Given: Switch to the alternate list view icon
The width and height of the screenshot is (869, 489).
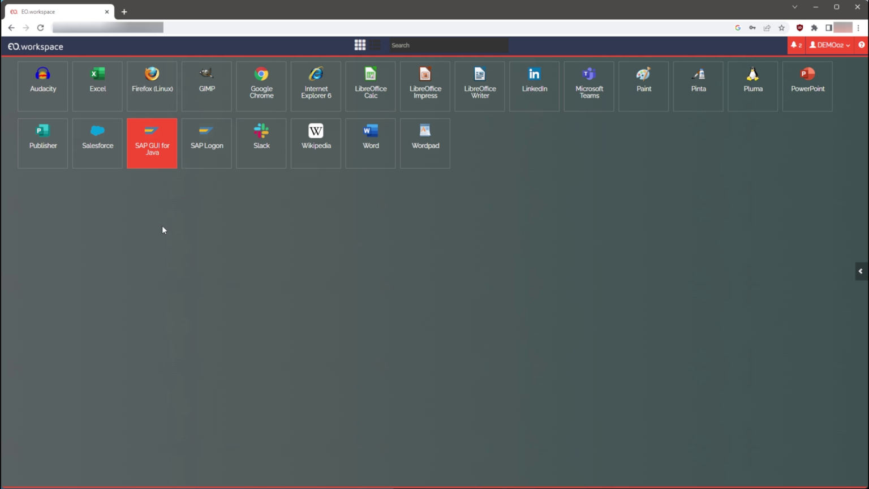Looking at the screenshot, I should [376, 45].
